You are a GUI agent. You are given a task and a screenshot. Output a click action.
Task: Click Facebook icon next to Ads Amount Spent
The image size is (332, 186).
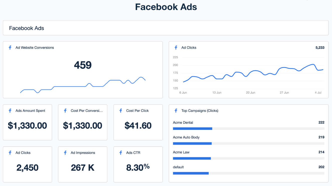point(10,111)
